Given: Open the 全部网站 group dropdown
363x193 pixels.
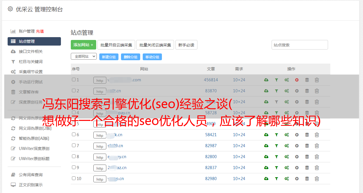Looking at the screenshot, I should tap(84, 57).
